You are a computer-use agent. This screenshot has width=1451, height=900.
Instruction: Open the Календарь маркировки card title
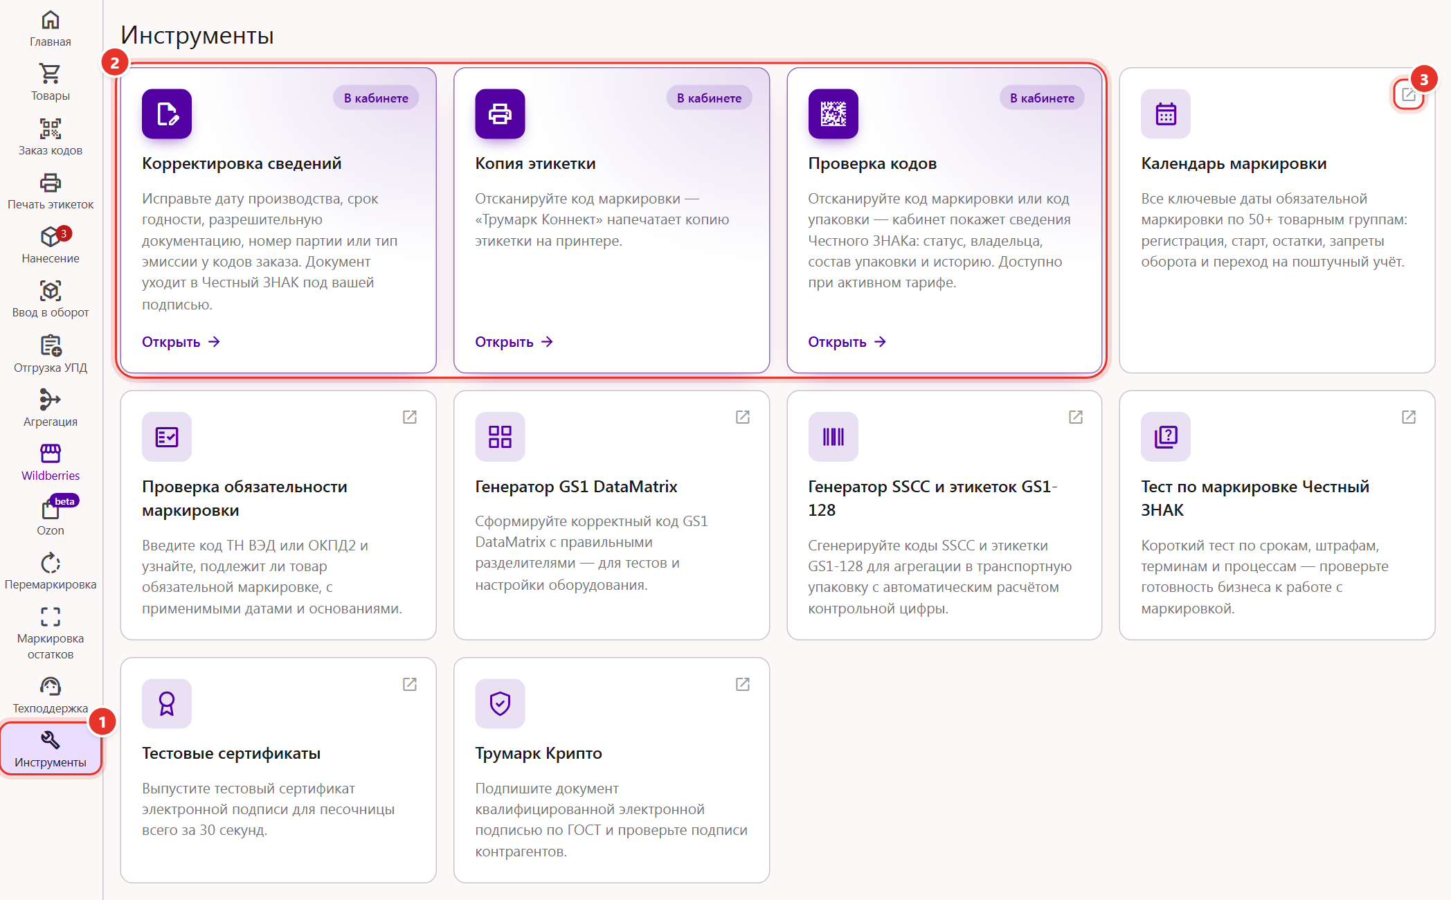[1234, 163]
